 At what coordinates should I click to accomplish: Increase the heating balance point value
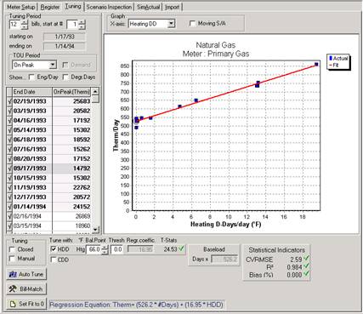coord(105,248)
